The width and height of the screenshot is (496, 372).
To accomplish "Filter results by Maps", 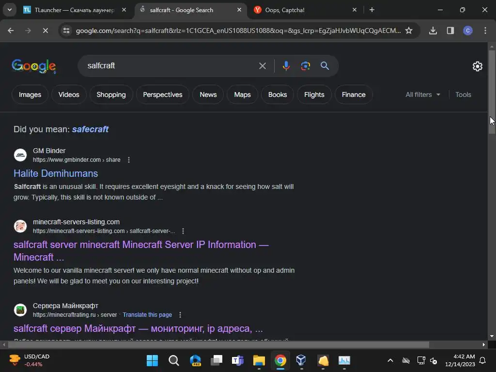I will pos(242,94).
